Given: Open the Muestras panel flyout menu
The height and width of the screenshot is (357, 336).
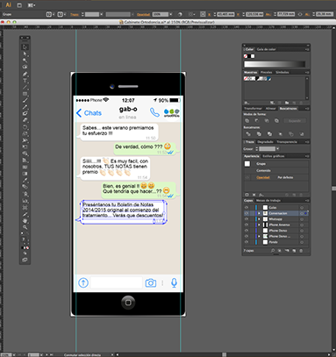Looking at the screenshot, I should tap(307, 72).
